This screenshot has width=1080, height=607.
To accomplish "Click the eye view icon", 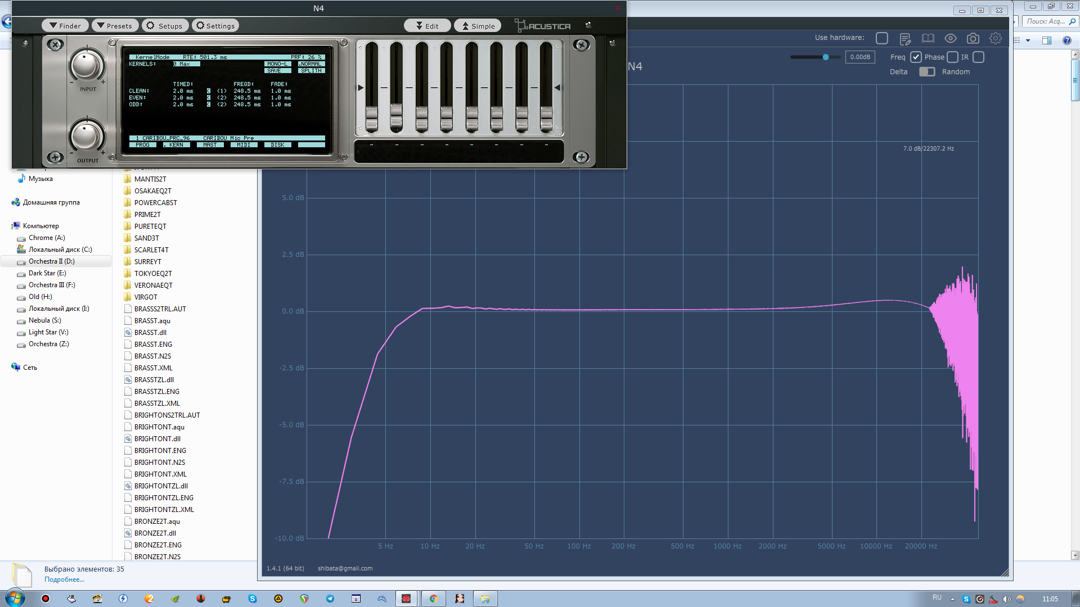I will point(950,39).
